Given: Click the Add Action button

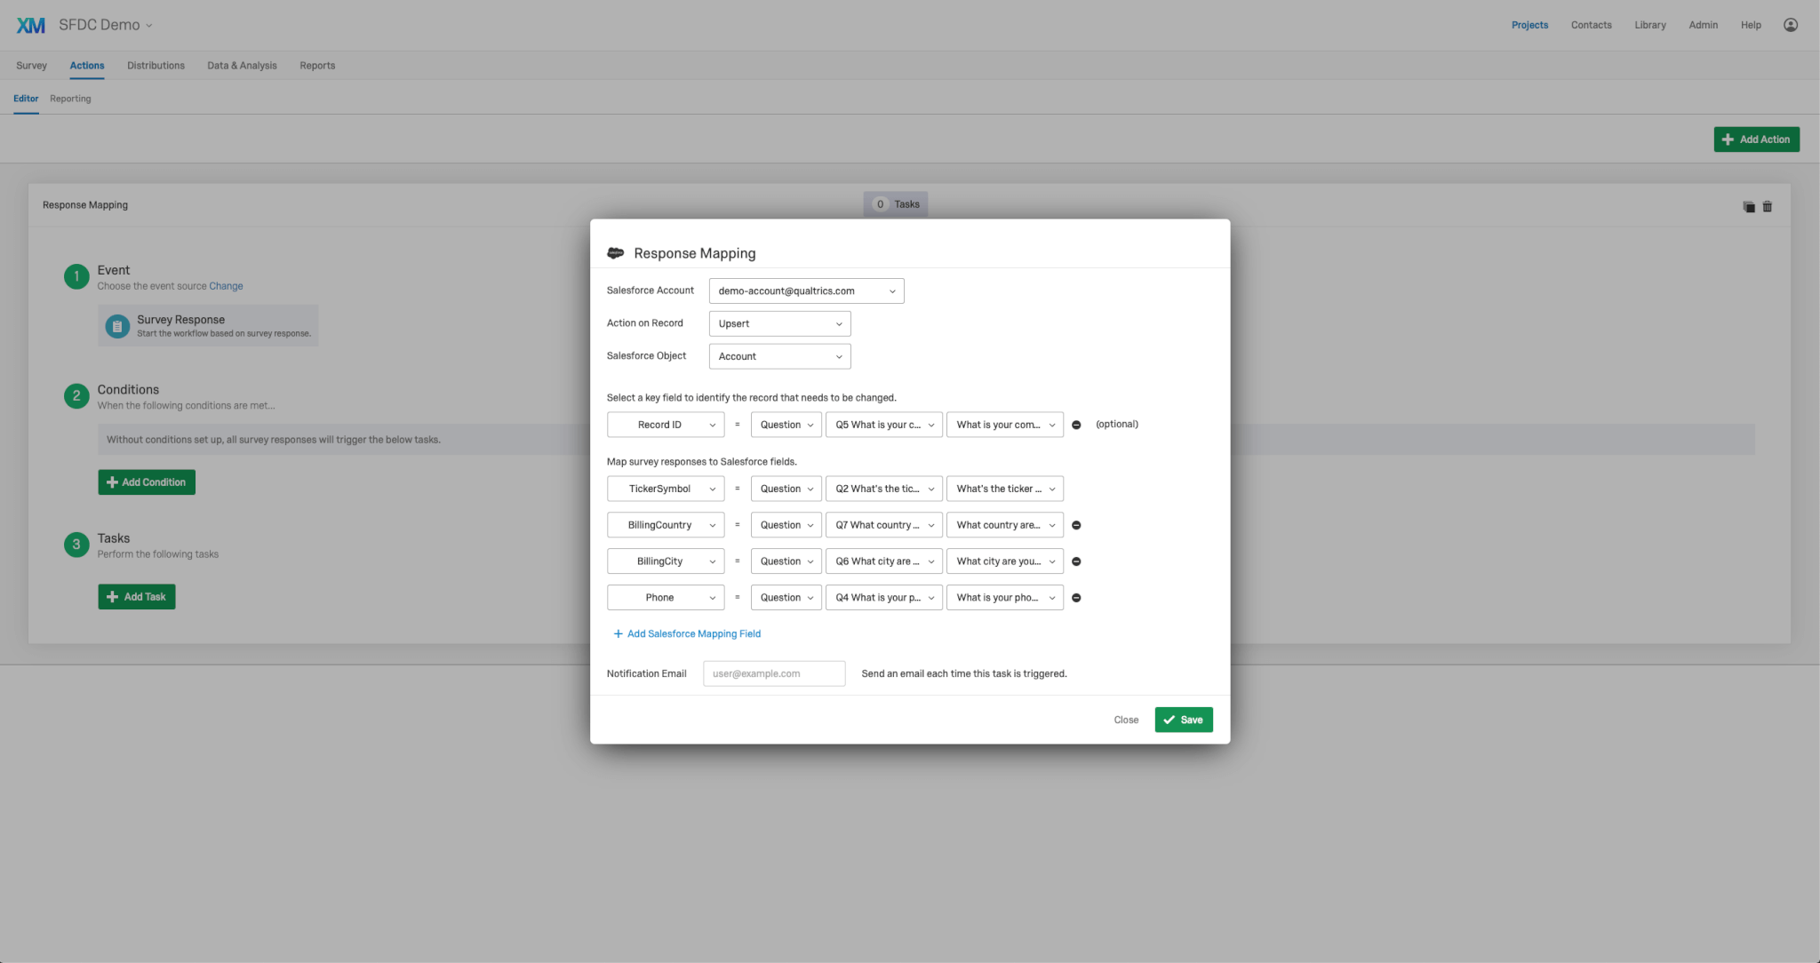Looking at the screenshot, I should click(x=1756, y=139).
